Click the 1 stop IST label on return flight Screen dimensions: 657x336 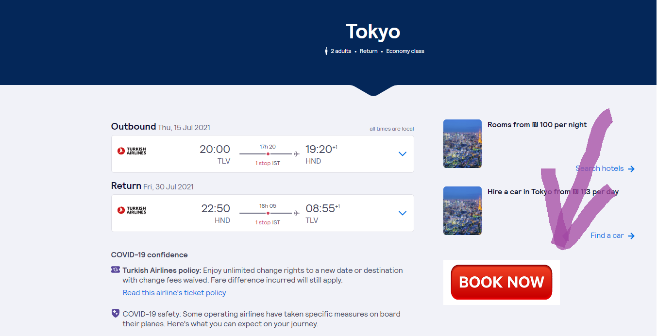click(x=268, y=222)
